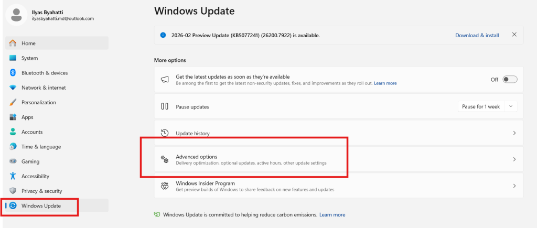537x228 pixels.
Task: Click the Update history clock icon
Action: (165, 133)
